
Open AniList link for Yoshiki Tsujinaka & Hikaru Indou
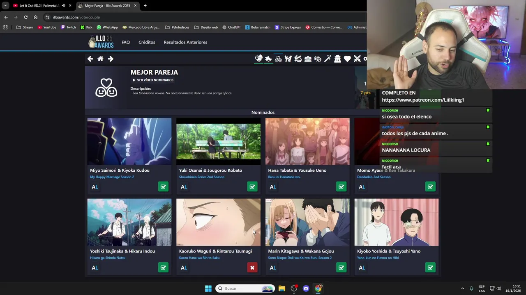(95, 268)
